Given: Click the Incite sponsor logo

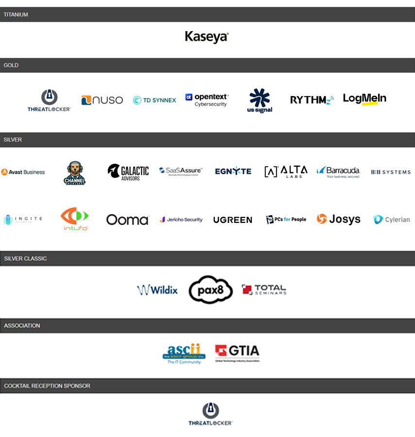Looking at the screenshot, I should pos(23,219).
